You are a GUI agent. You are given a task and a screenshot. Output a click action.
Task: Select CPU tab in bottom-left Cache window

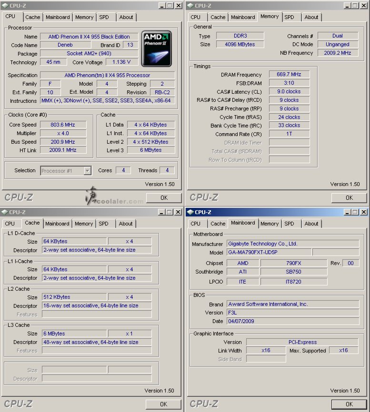tap(10, 224)
